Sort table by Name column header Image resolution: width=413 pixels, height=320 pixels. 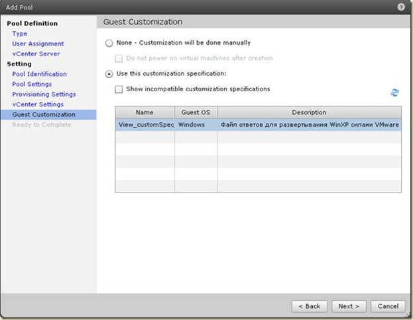pos(145,112)
